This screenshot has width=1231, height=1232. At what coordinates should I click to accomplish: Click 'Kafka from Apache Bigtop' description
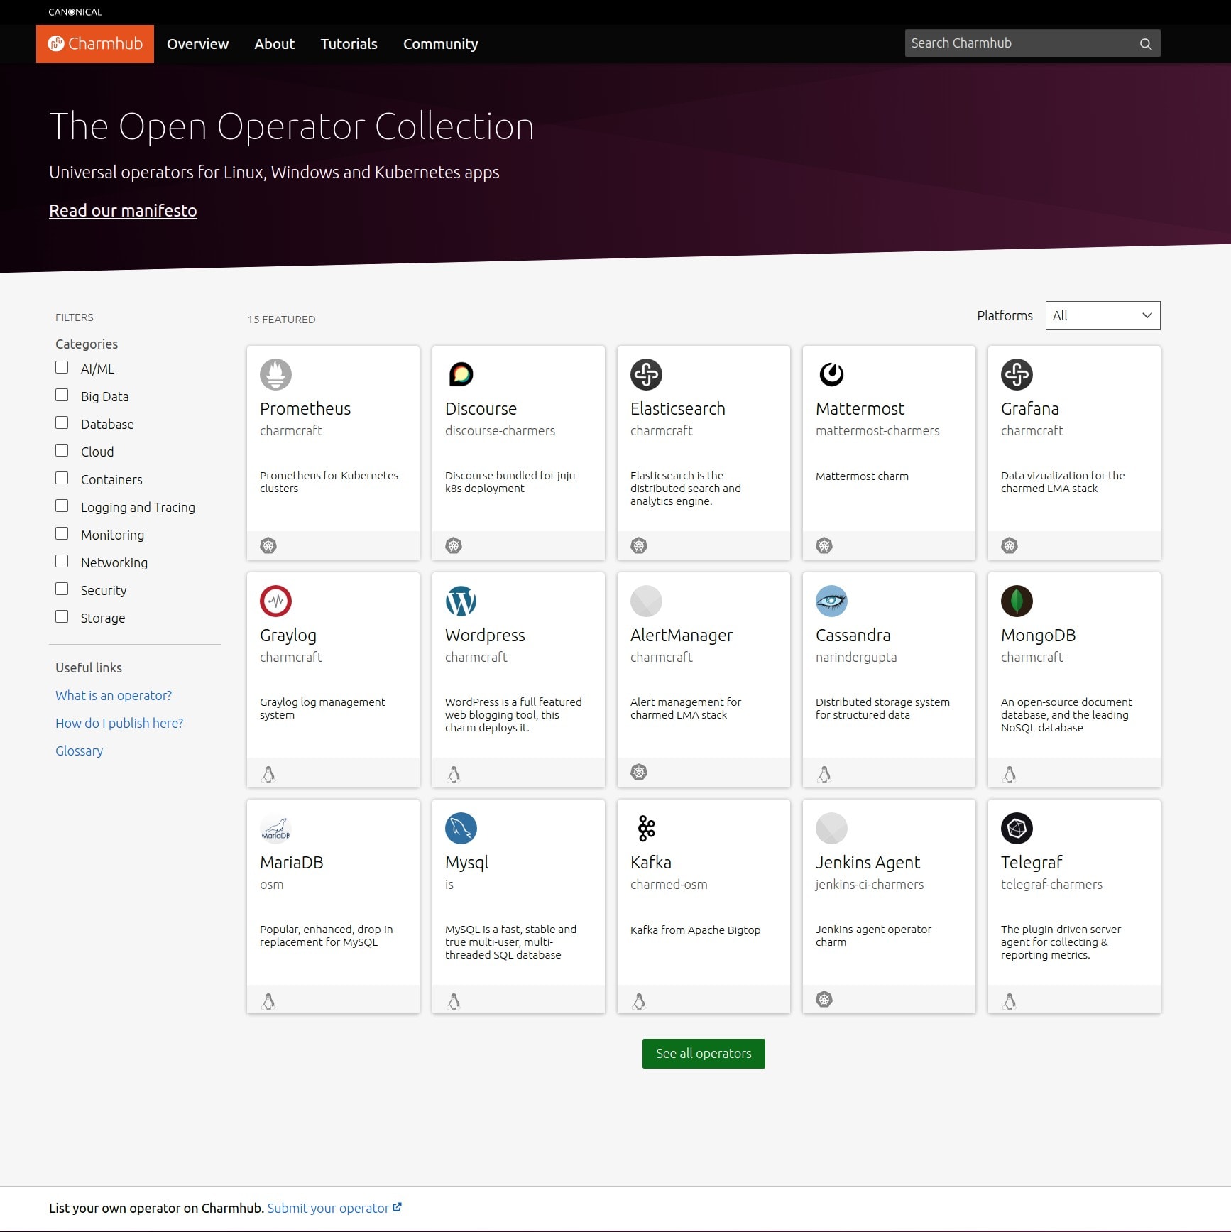696,930
